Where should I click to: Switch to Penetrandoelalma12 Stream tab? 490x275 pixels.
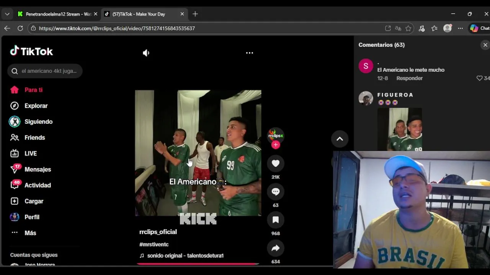point(57,14)
